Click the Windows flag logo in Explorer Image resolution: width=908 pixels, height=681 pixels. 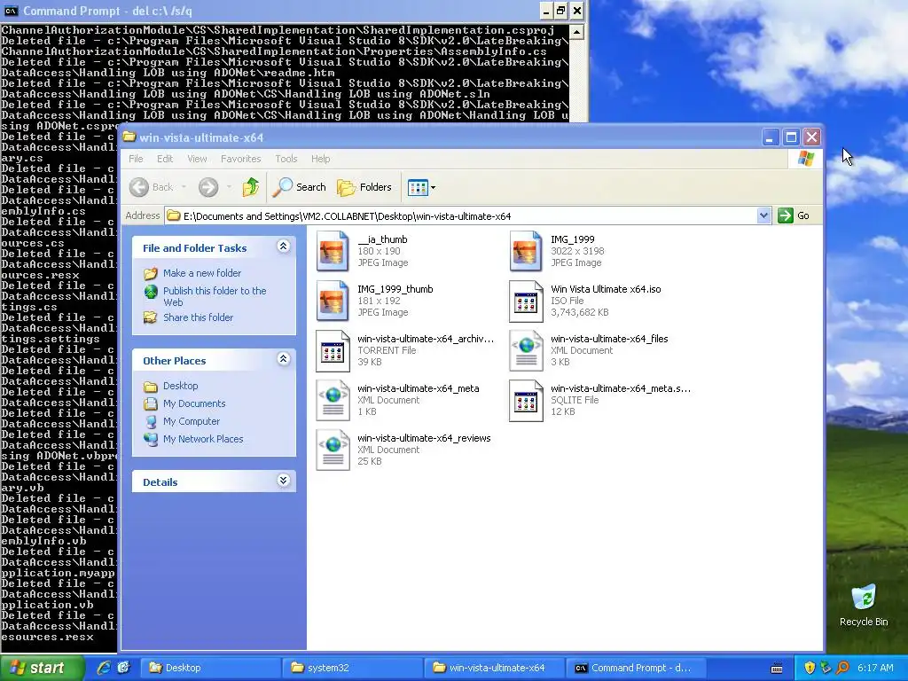(805, 159)
